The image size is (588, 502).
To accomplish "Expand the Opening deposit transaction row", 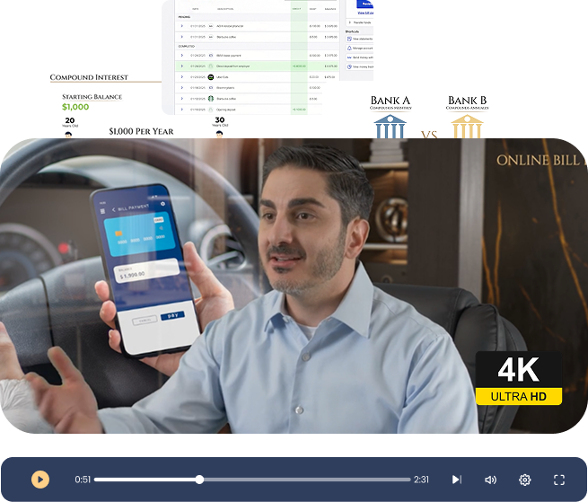I will 182,110.
